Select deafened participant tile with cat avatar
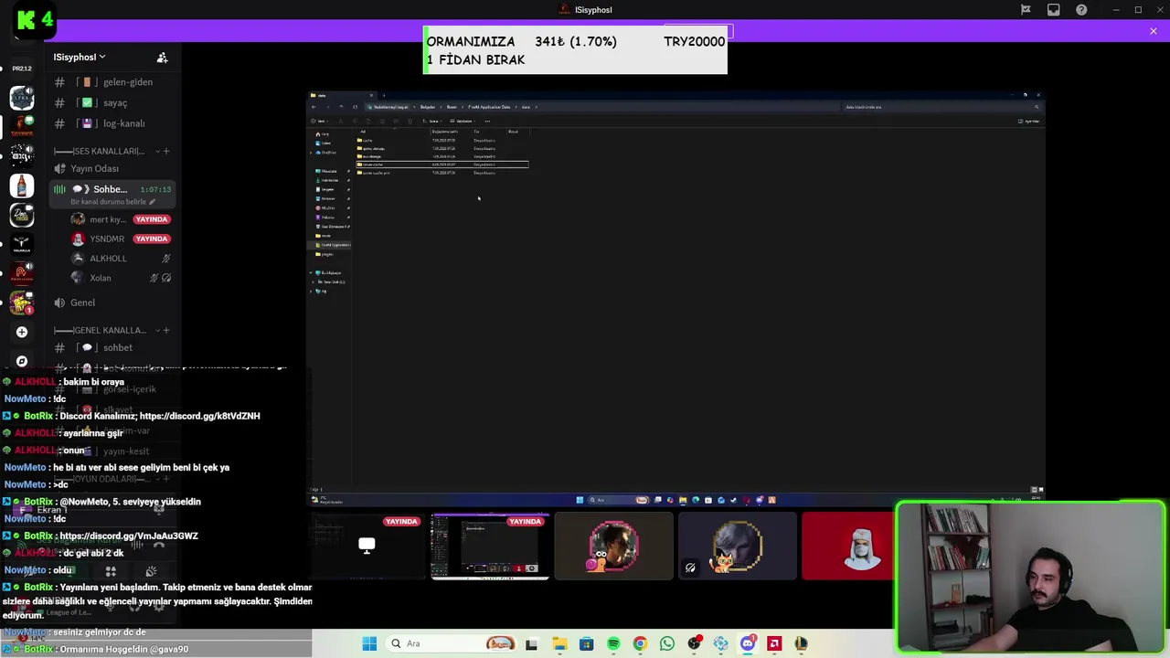The width and height of the screenshot is (1170, 658). 738,547
